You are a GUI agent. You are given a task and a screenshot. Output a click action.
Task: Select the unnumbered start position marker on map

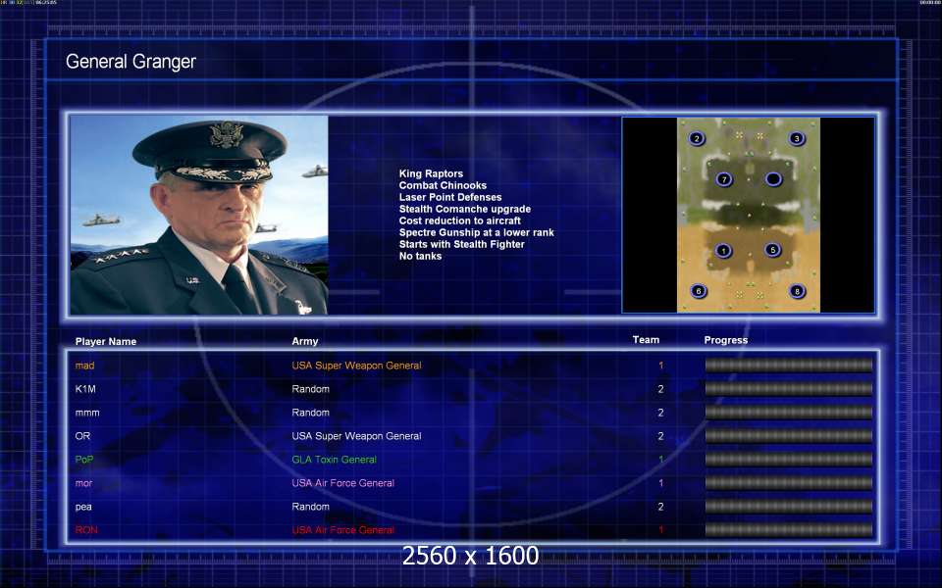click(x=773, y=178)
